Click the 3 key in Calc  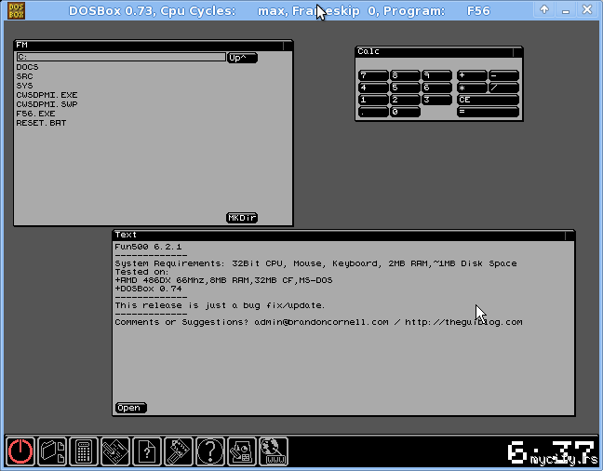point(436,100)
